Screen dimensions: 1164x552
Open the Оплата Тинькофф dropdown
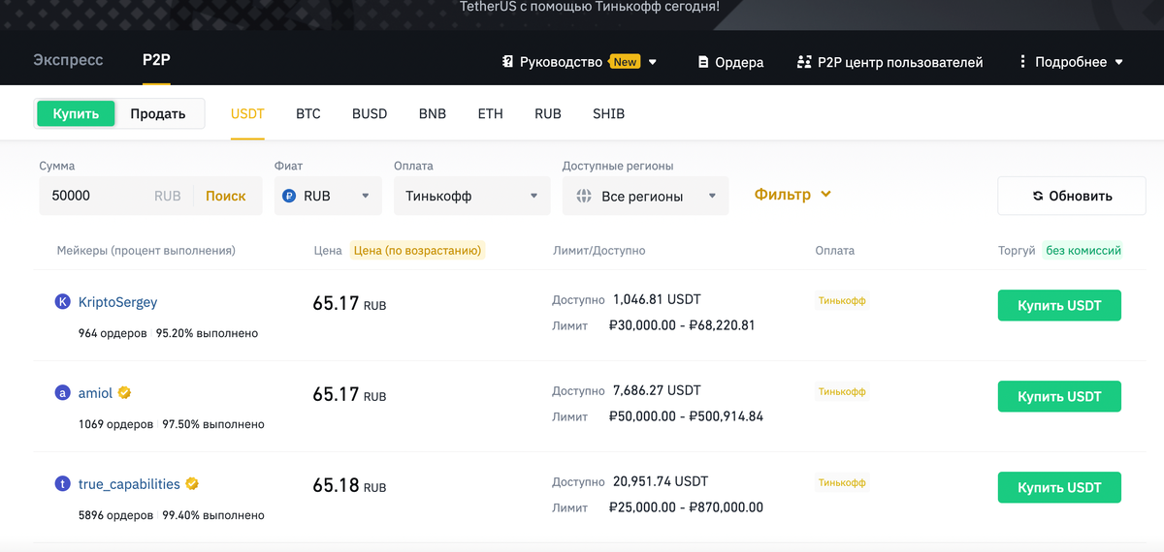pos(472,196)
